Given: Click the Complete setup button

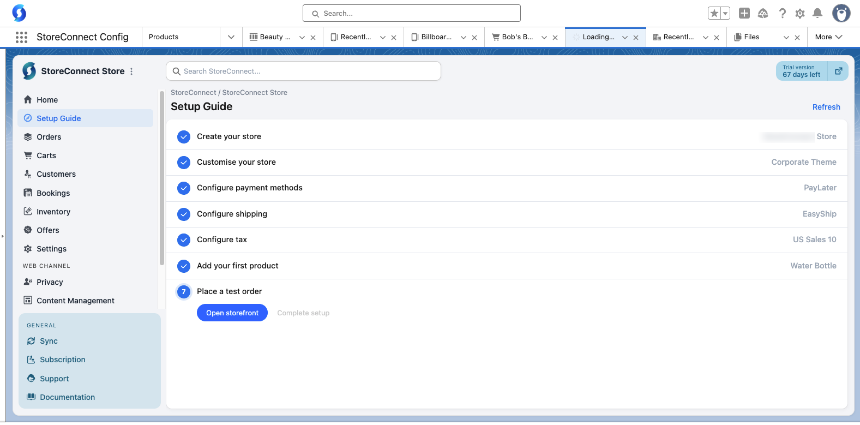Looking at the screenshot, I should [303, 313].
